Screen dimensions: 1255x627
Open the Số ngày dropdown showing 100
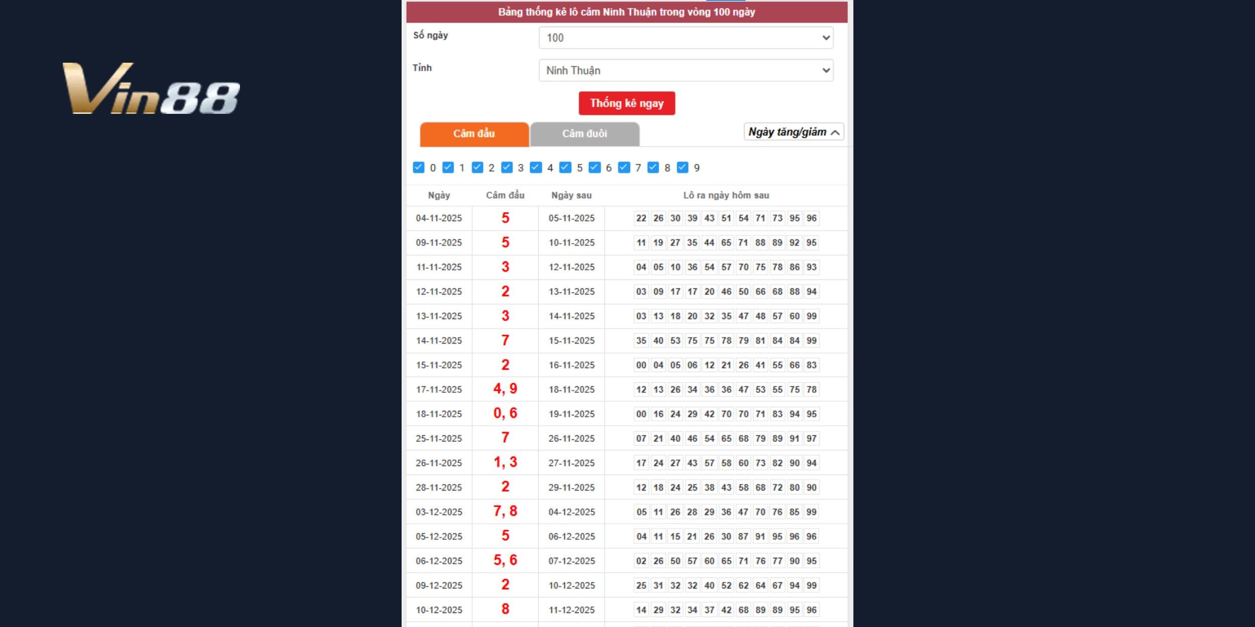pyautogui.click(x=686, y=38)
